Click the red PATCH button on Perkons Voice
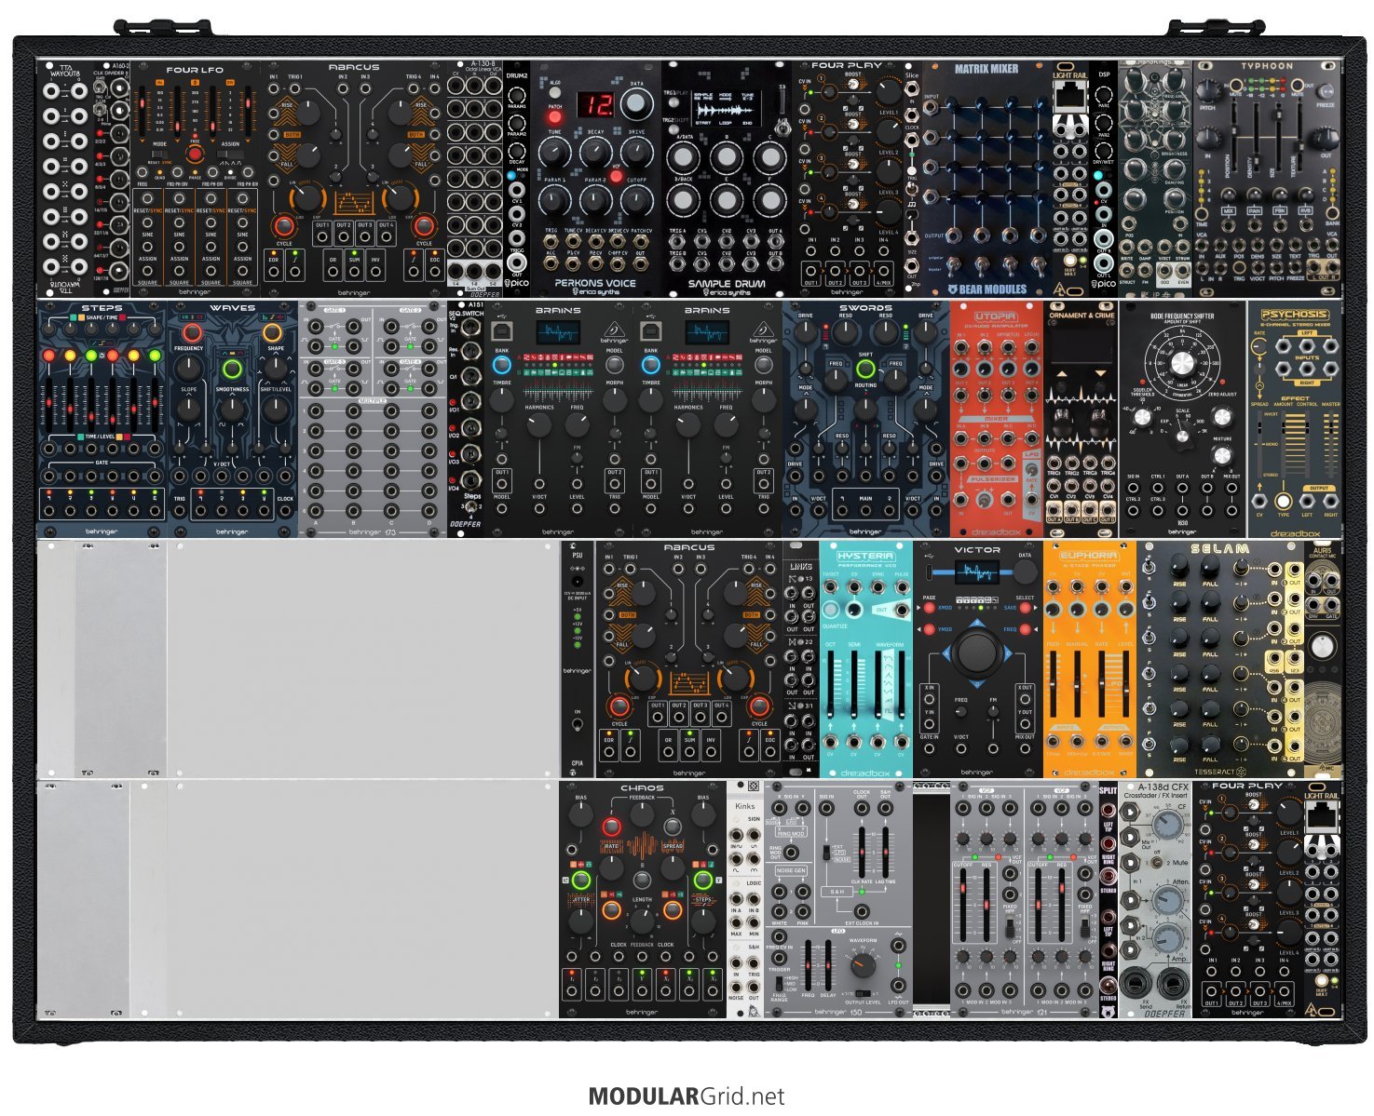The width and height of the screenshot is (1374, 1116). pos(555,118)
